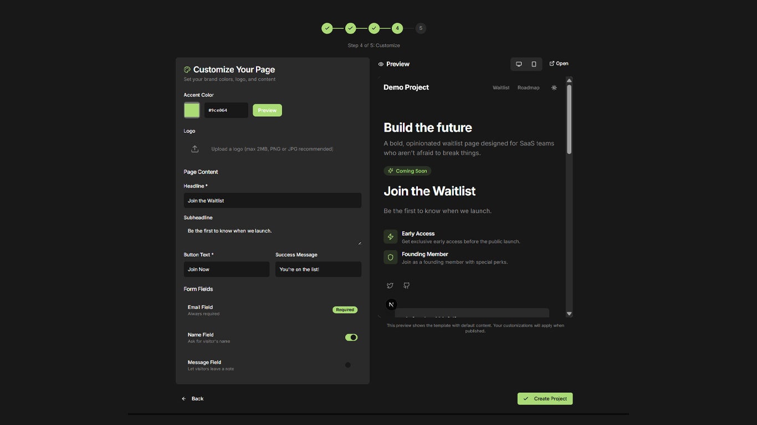Click the external-link Open icon
The width and height of the screenshot is (757, 425).
pyautogui.click(x=551, y=63)
